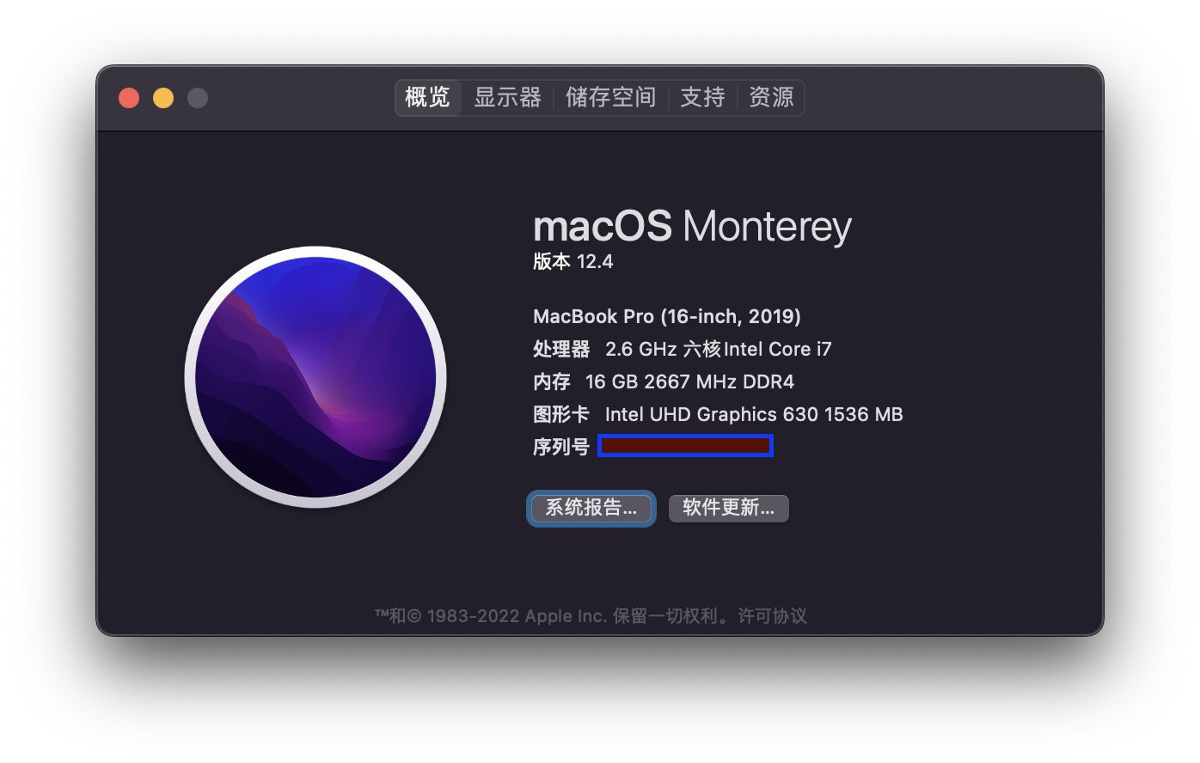Viewport: 1200px width, 763px height.
Task: Click the gray disabled zoom button
Action: pos(198,98)
